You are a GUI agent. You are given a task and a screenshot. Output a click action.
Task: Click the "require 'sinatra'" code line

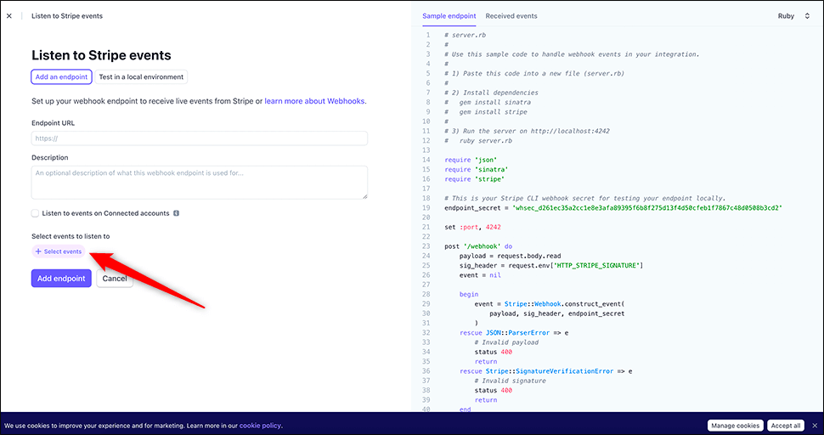click(476, 170)
